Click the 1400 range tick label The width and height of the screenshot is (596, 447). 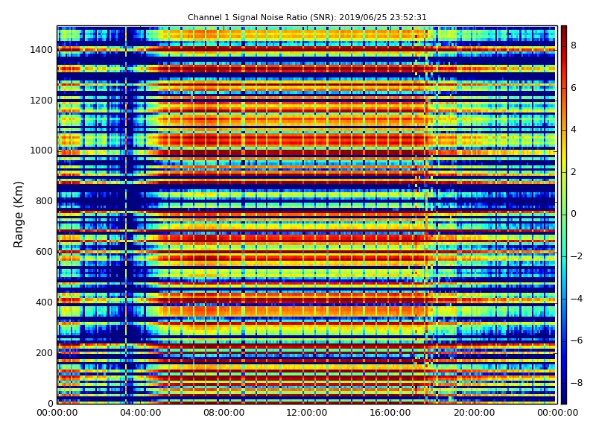(42, 50)
